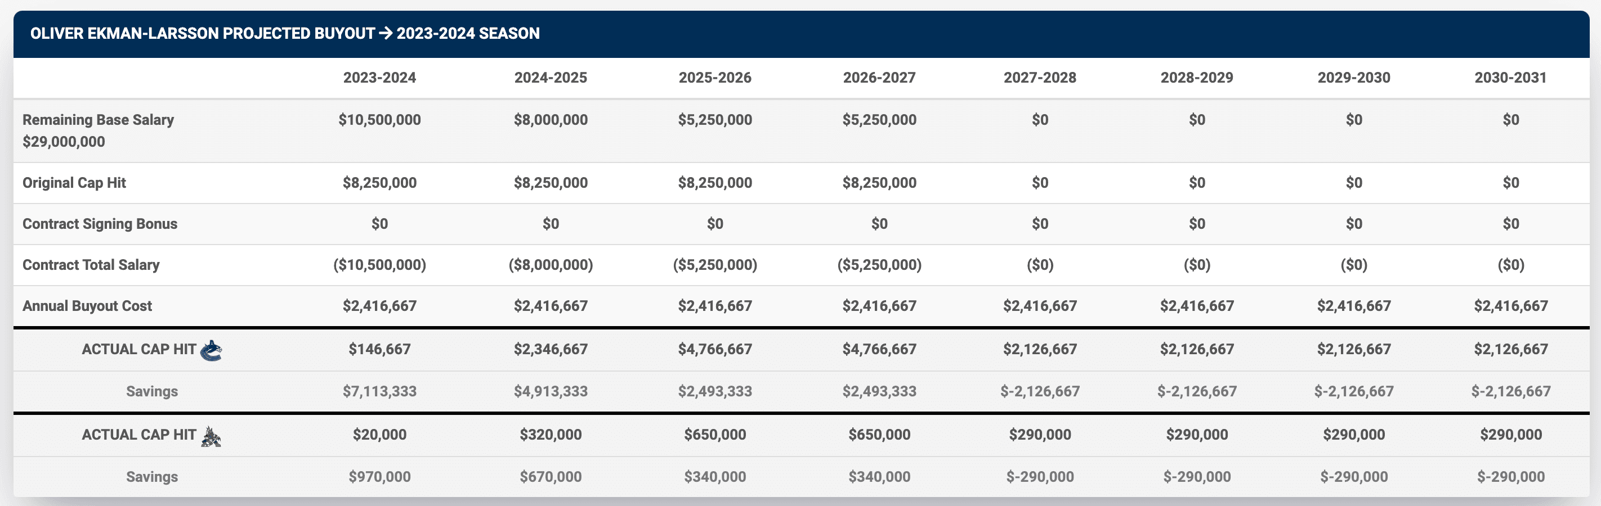1601x506 pixels.
Task: Click the 2027-2028 season header
Action: [x=1039, y=78]
